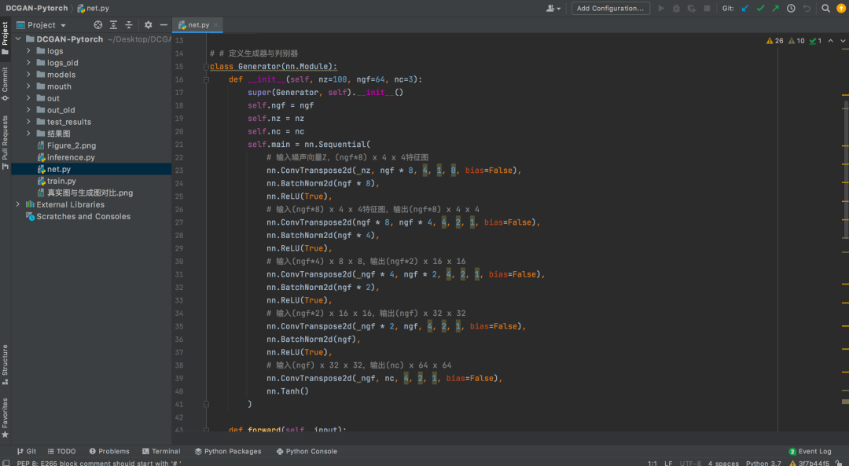Open the Structure tool window

[x=6, y=365]
